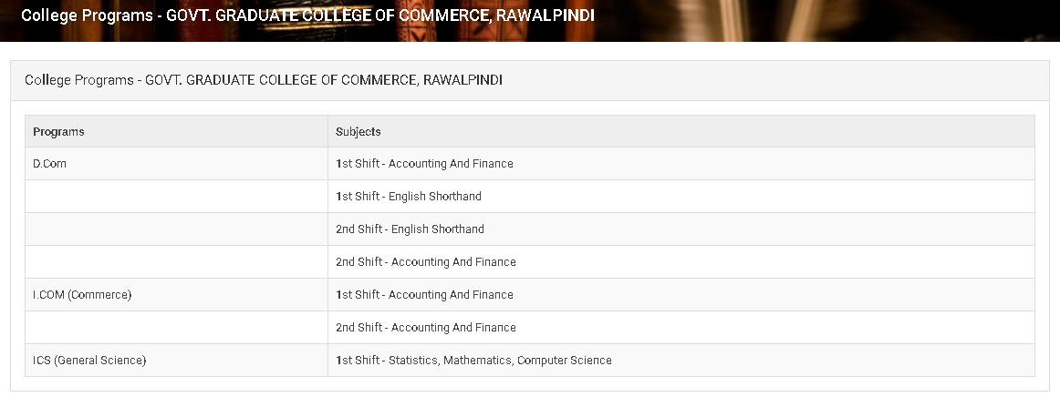Click the D.Com program cell

tap(50, 164)
